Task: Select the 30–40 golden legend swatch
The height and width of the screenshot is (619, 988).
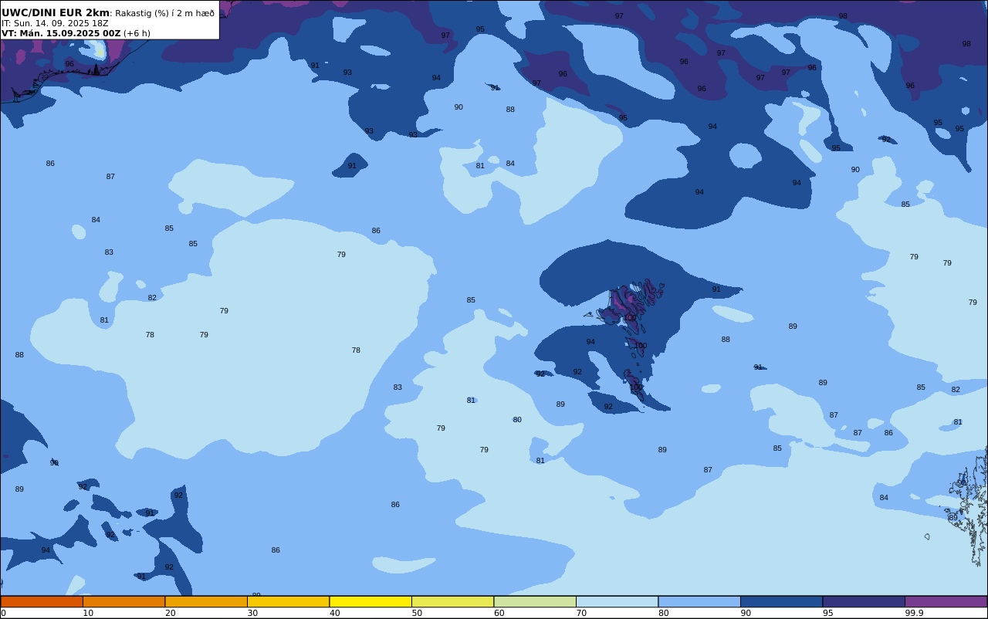Action: pos(288,601)
